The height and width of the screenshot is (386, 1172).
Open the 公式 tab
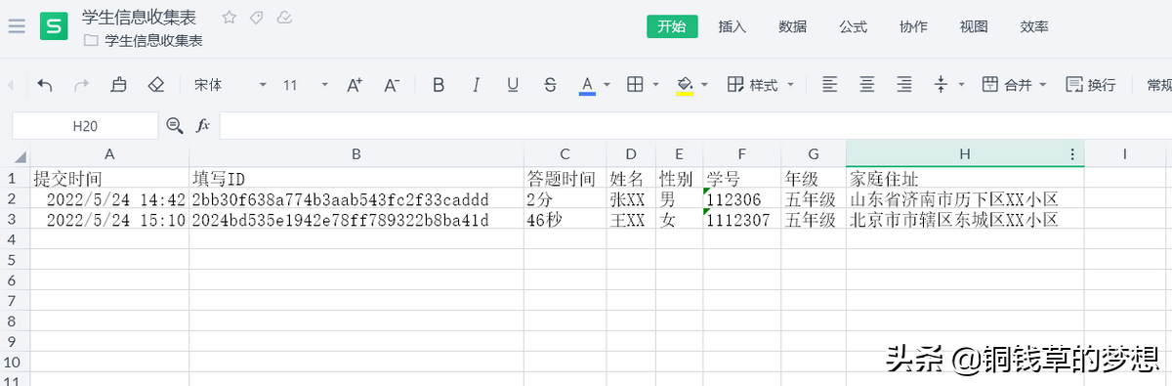[853, 26]
